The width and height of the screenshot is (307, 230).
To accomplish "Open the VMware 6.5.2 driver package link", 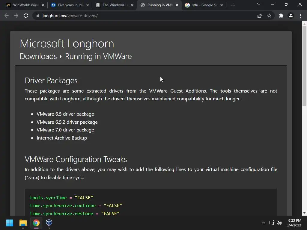I will coord(67,122).
